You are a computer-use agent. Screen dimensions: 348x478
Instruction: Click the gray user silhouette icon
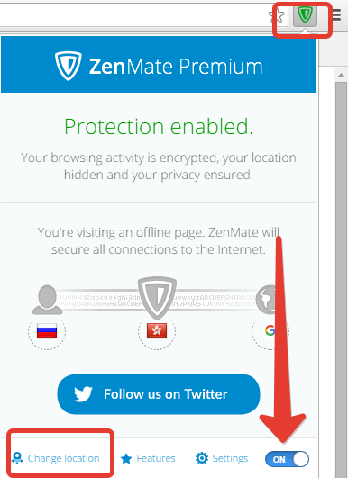tap(47, 300)
